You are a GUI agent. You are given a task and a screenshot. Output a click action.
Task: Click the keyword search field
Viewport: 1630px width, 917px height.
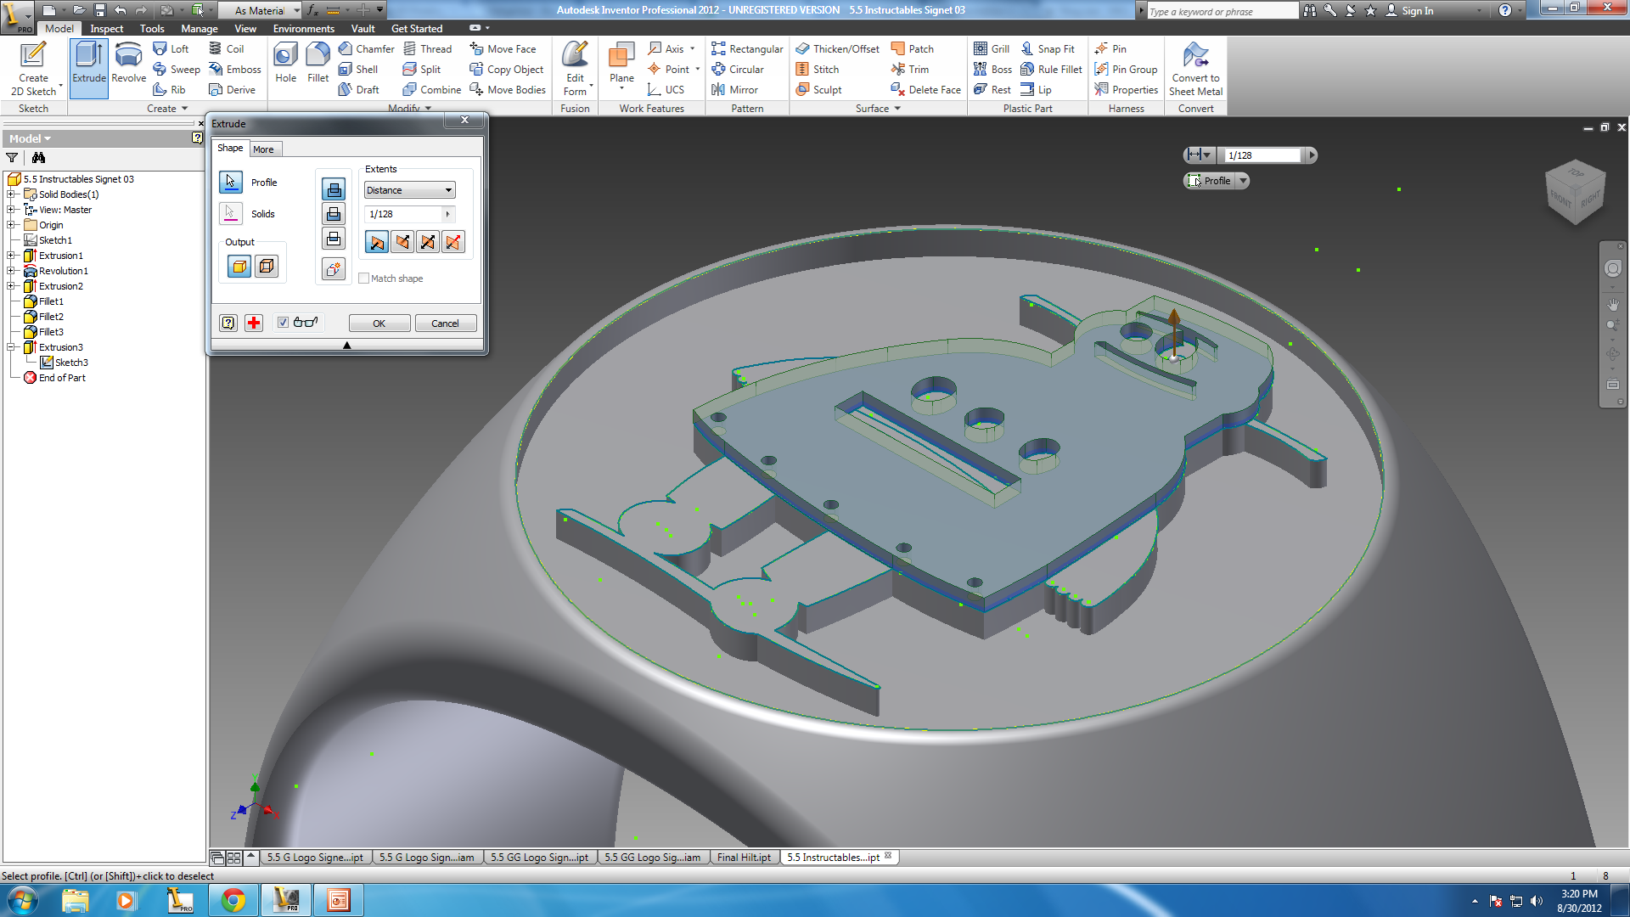click(x=1222, y=11)
